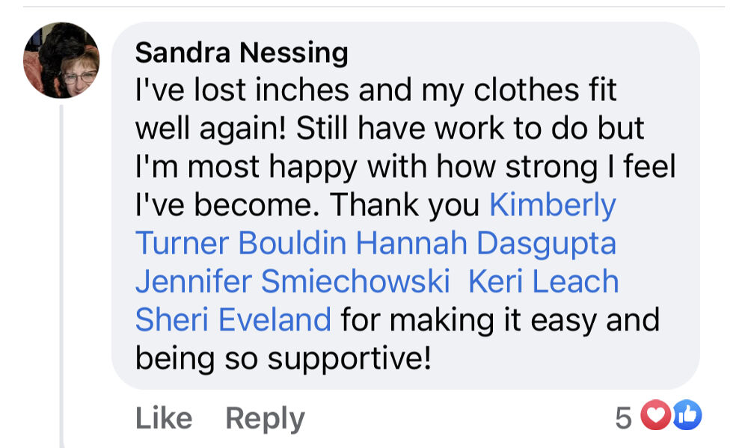The height and width of the screenshot is (448, 748).
Task: Open Sandra Nessing's profile picture
Action: click(x=61, y=61)
